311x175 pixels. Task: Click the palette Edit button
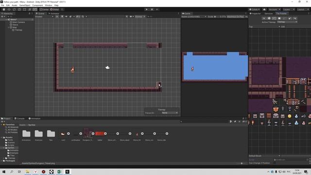283,27
